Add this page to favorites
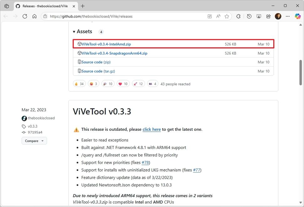Screen dimensions: 304x207 (227, 16)
